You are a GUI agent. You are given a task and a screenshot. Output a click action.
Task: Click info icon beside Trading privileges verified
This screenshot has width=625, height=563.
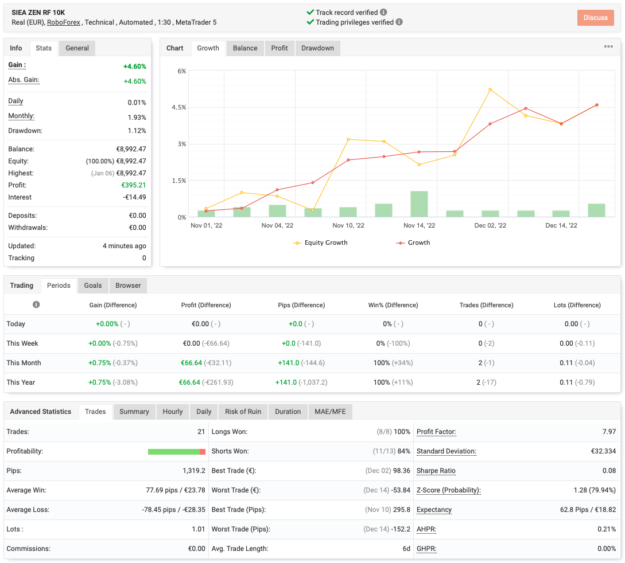399,22
